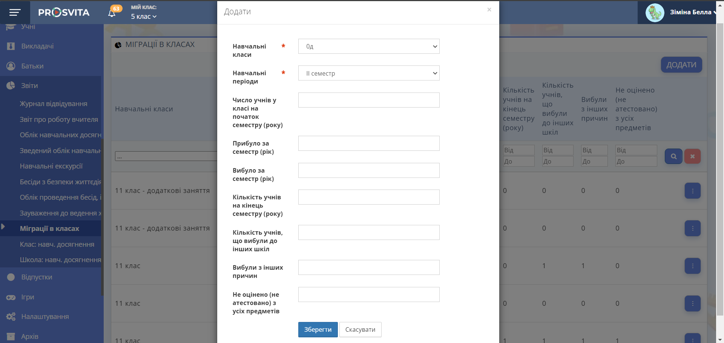The height and width of the screenshot is (343, 724).
Task: Click the Налаштування gears icon
Action: (11, 317)
